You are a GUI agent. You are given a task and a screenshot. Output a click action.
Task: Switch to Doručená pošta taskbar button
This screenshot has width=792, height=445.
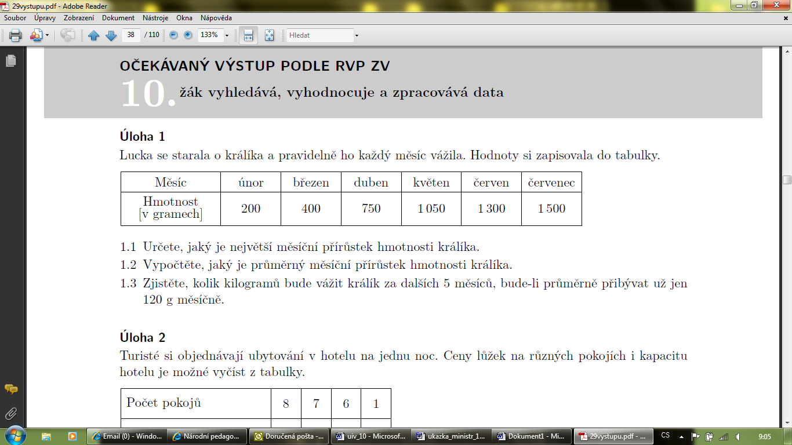coord(288,436)
